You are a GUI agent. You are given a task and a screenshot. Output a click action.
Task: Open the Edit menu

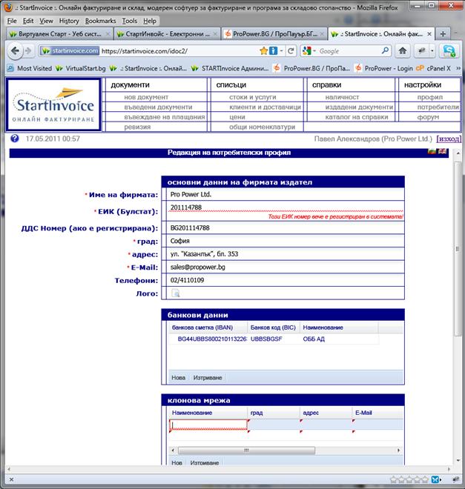[x=28, y=21]
